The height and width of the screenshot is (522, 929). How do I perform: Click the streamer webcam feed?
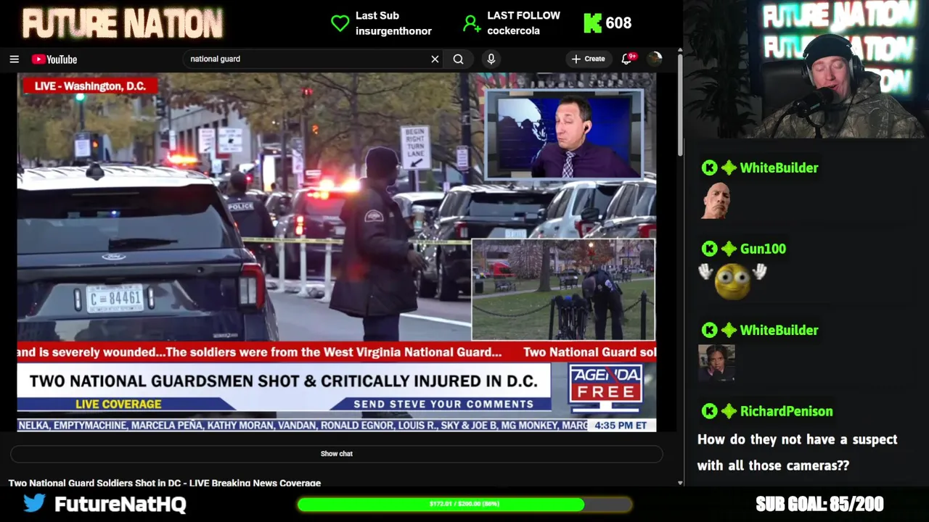coord(806,70)
